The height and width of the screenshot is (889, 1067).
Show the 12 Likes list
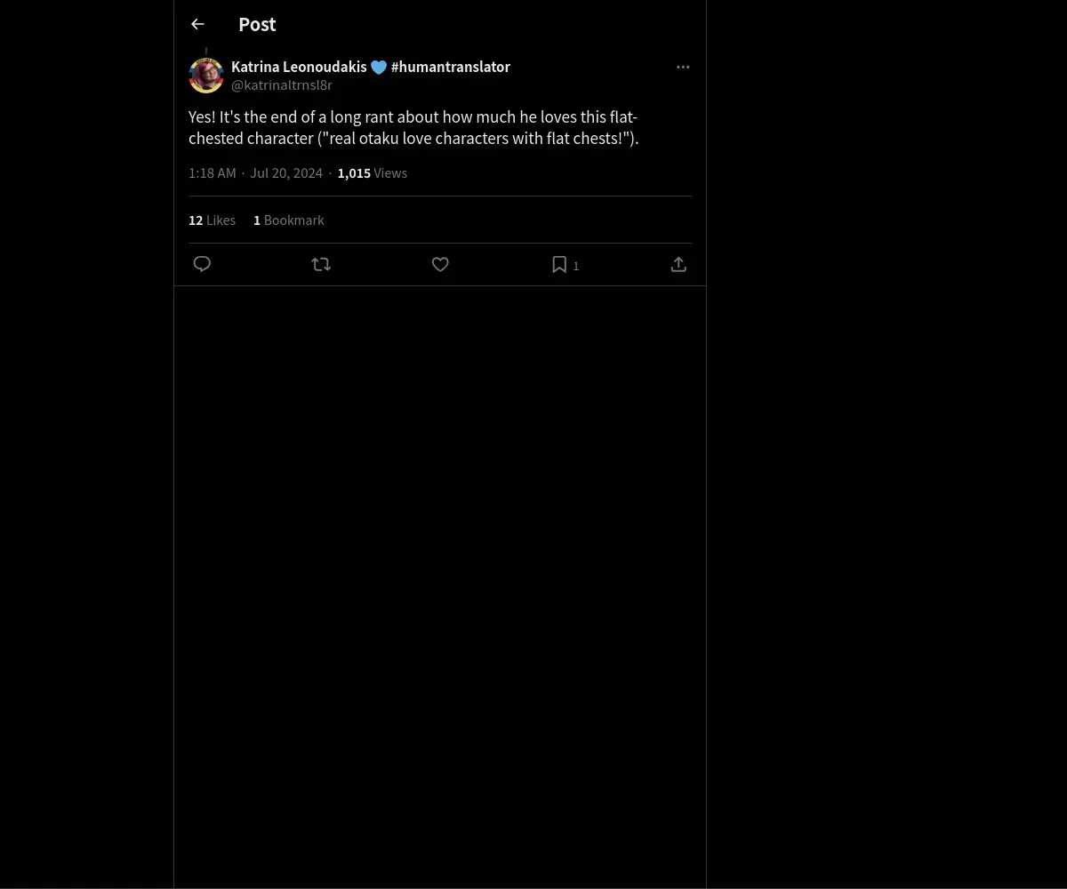click(x=212, y=220)
